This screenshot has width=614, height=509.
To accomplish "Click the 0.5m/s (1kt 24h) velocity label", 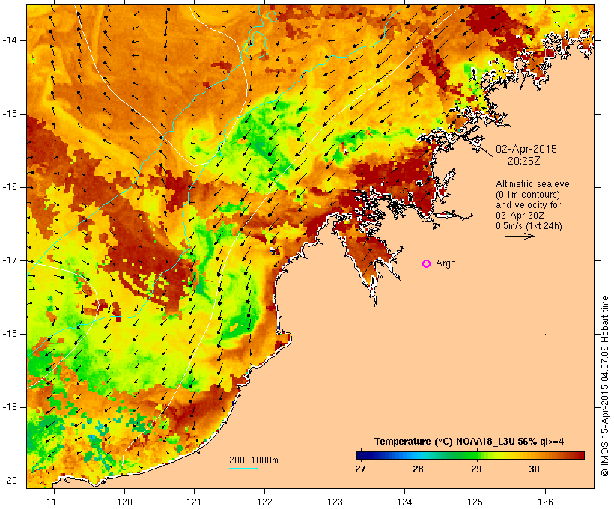I will 529,226.
